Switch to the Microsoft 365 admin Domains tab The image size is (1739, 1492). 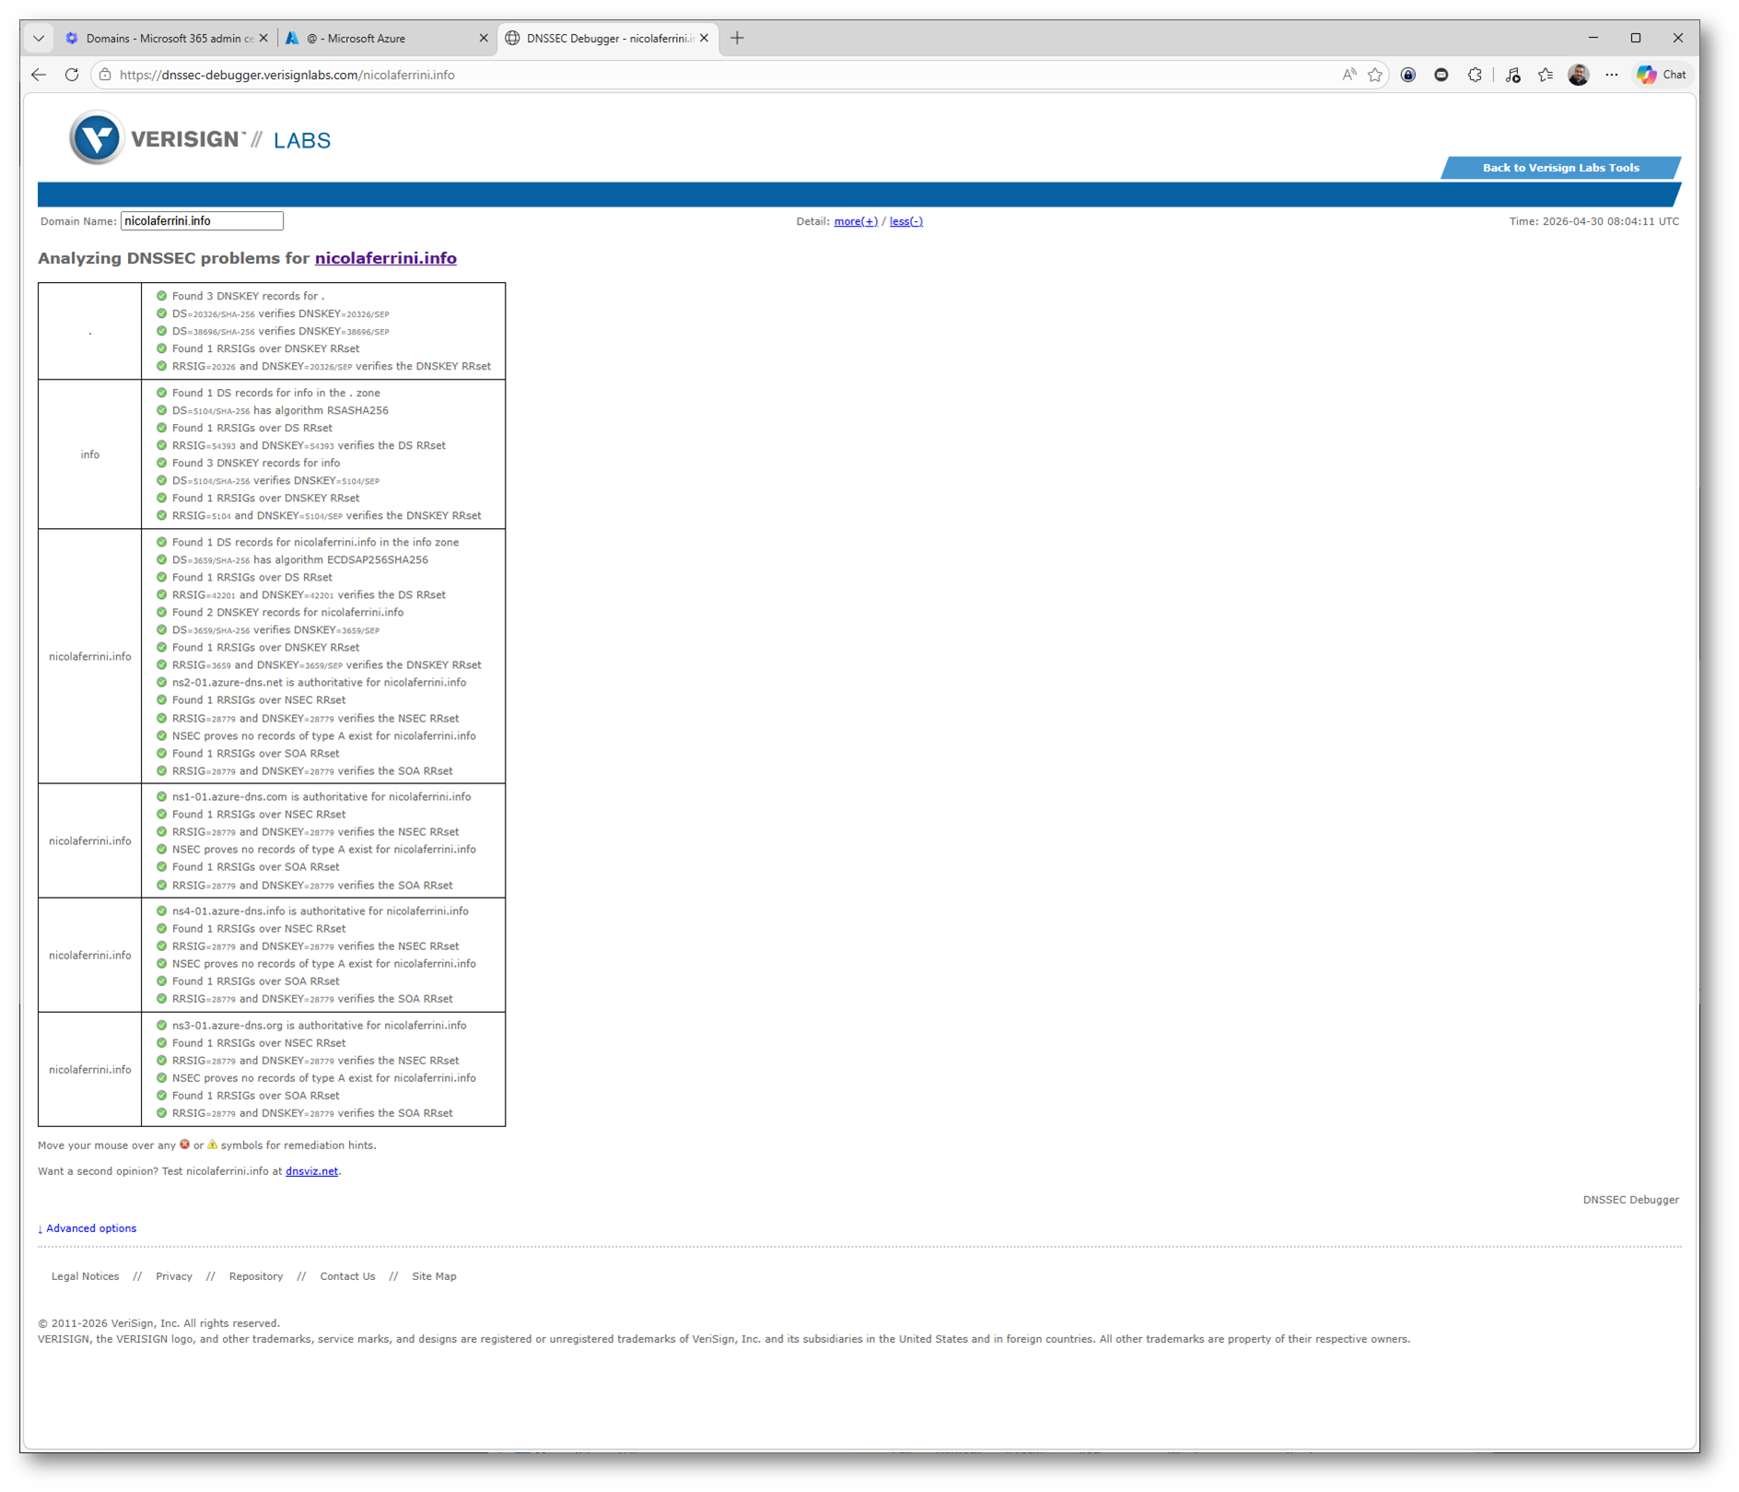click(166, 39)
